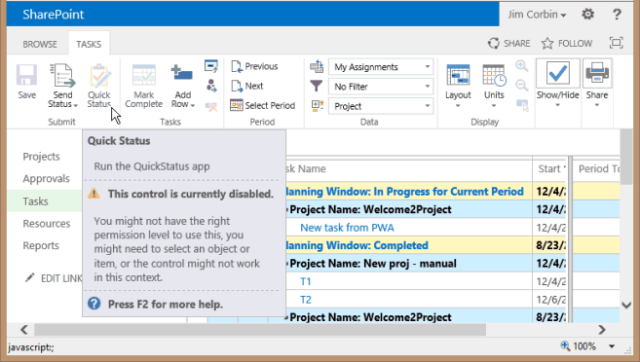Click the Import task icon above the reassign icon
This screenshot has width=640, height=362.
211,66
